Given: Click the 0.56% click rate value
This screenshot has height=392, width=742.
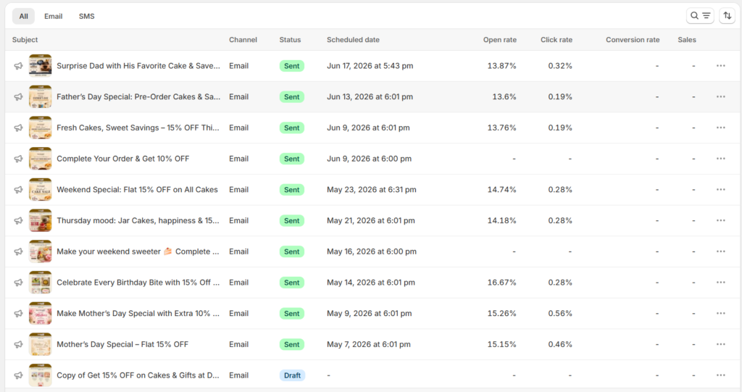Looking at the screenshot, I should pyautogui.click(x=560, y=314).
